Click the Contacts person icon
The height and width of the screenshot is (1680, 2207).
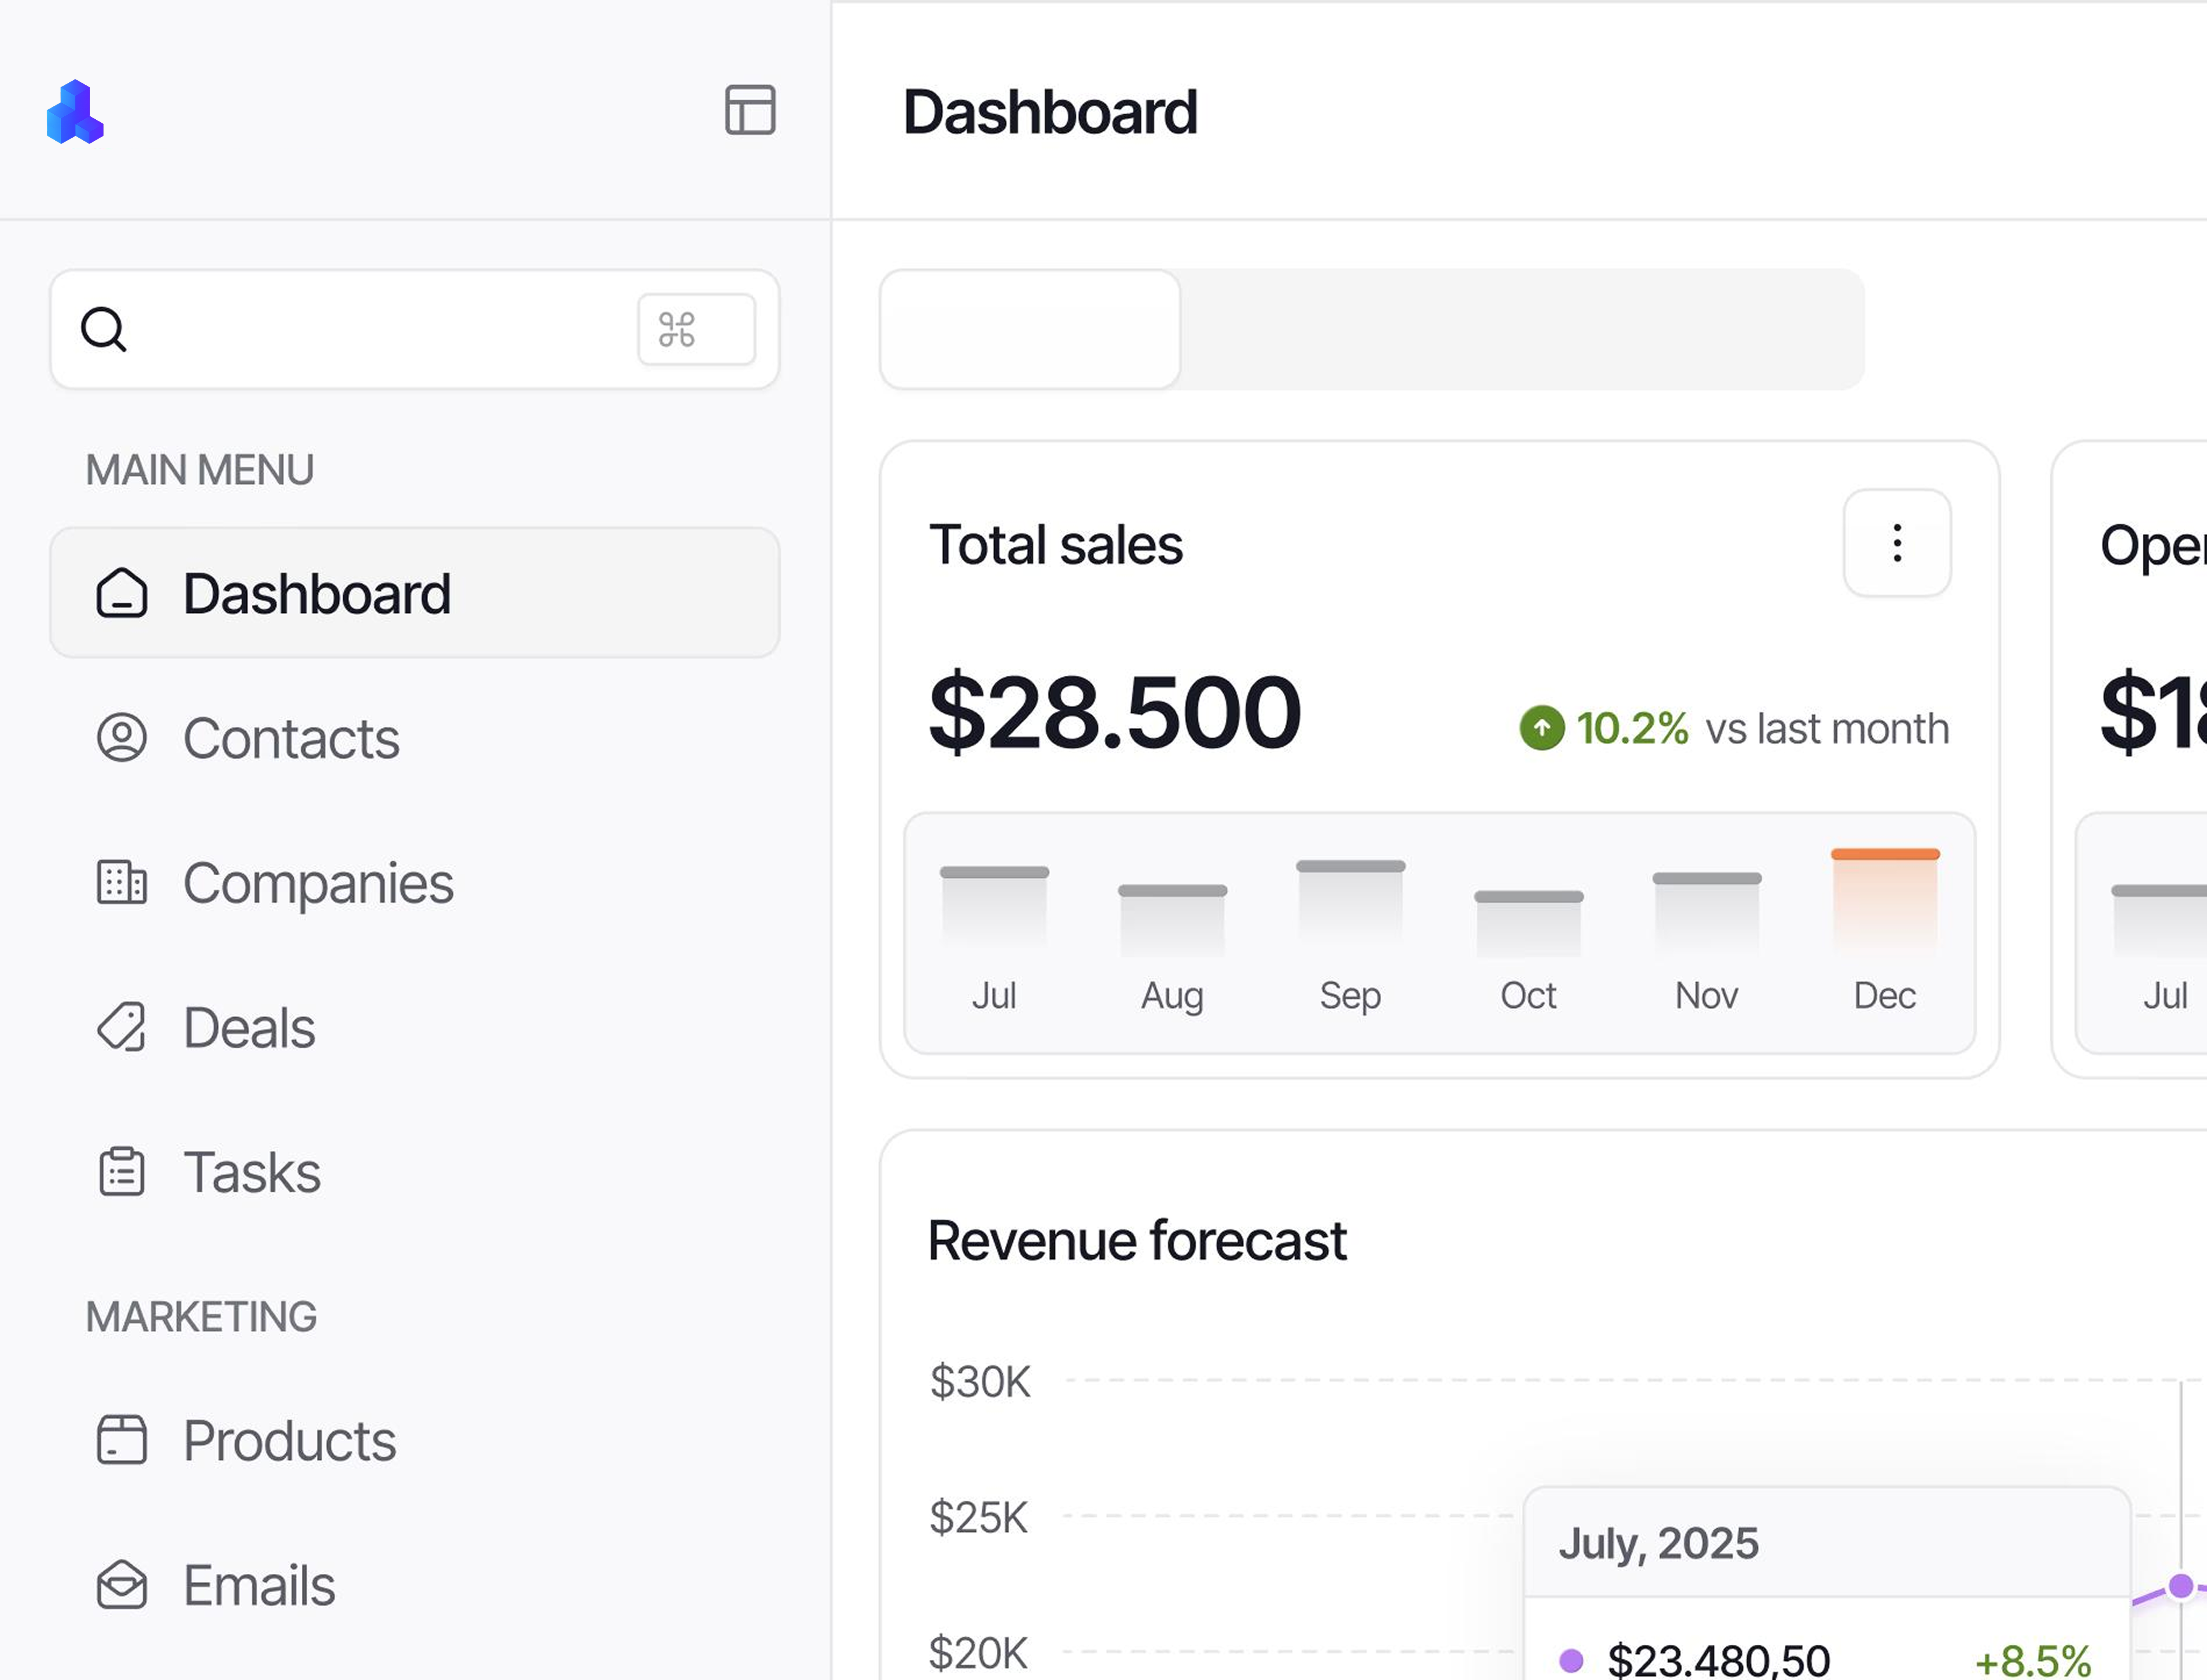(122, 738)
